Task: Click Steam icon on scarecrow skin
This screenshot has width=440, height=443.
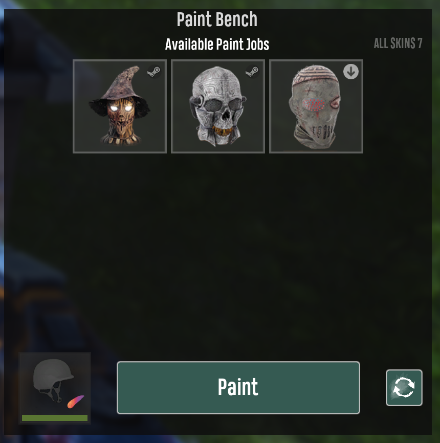Action: [154, 72]
